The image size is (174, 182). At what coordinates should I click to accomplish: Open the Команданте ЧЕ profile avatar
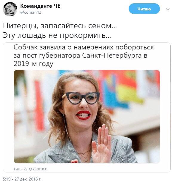pyautogui.click(x=10, y=9)
